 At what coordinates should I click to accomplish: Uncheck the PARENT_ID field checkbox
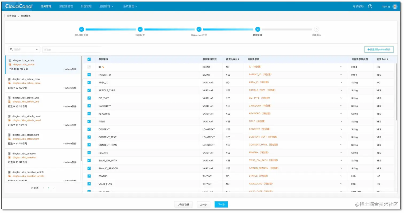89,75
